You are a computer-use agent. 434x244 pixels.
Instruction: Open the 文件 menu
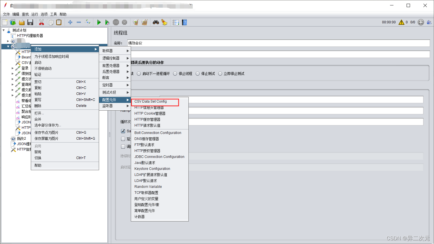(x=6, y=14)
